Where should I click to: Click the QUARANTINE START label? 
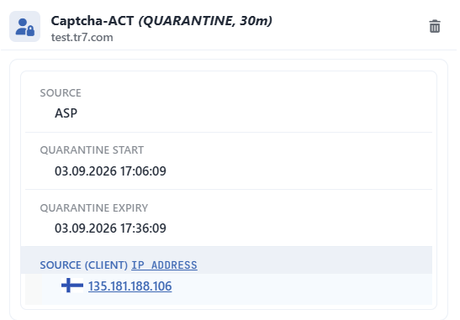pyautogui.click(x=92, y=150)
